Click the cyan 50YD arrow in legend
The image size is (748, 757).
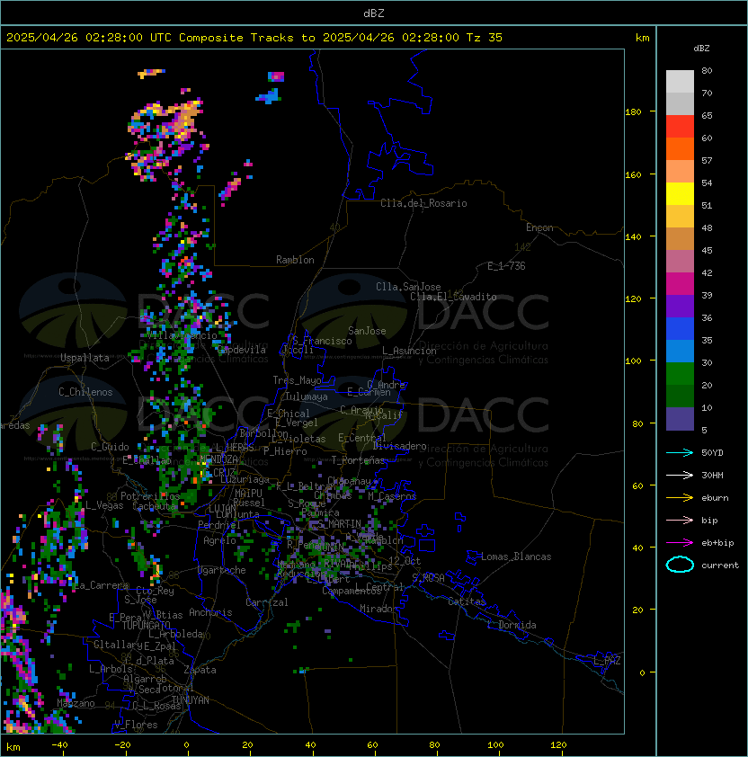pos(680,452)
